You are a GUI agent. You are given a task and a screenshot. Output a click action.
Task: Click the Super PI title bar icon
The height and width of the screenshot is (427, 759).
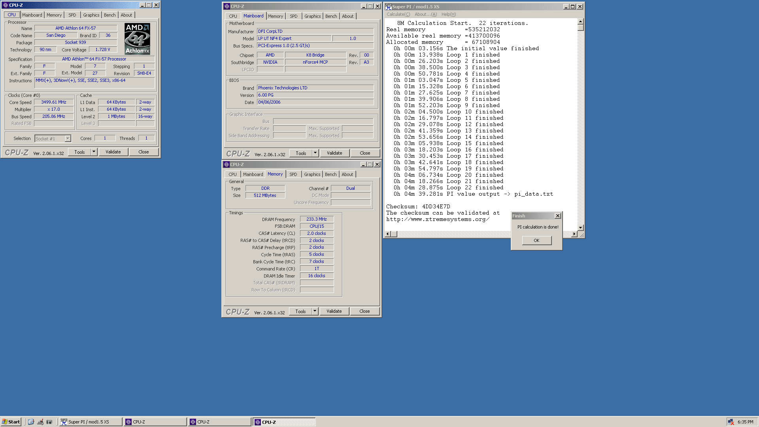point(389,6)
